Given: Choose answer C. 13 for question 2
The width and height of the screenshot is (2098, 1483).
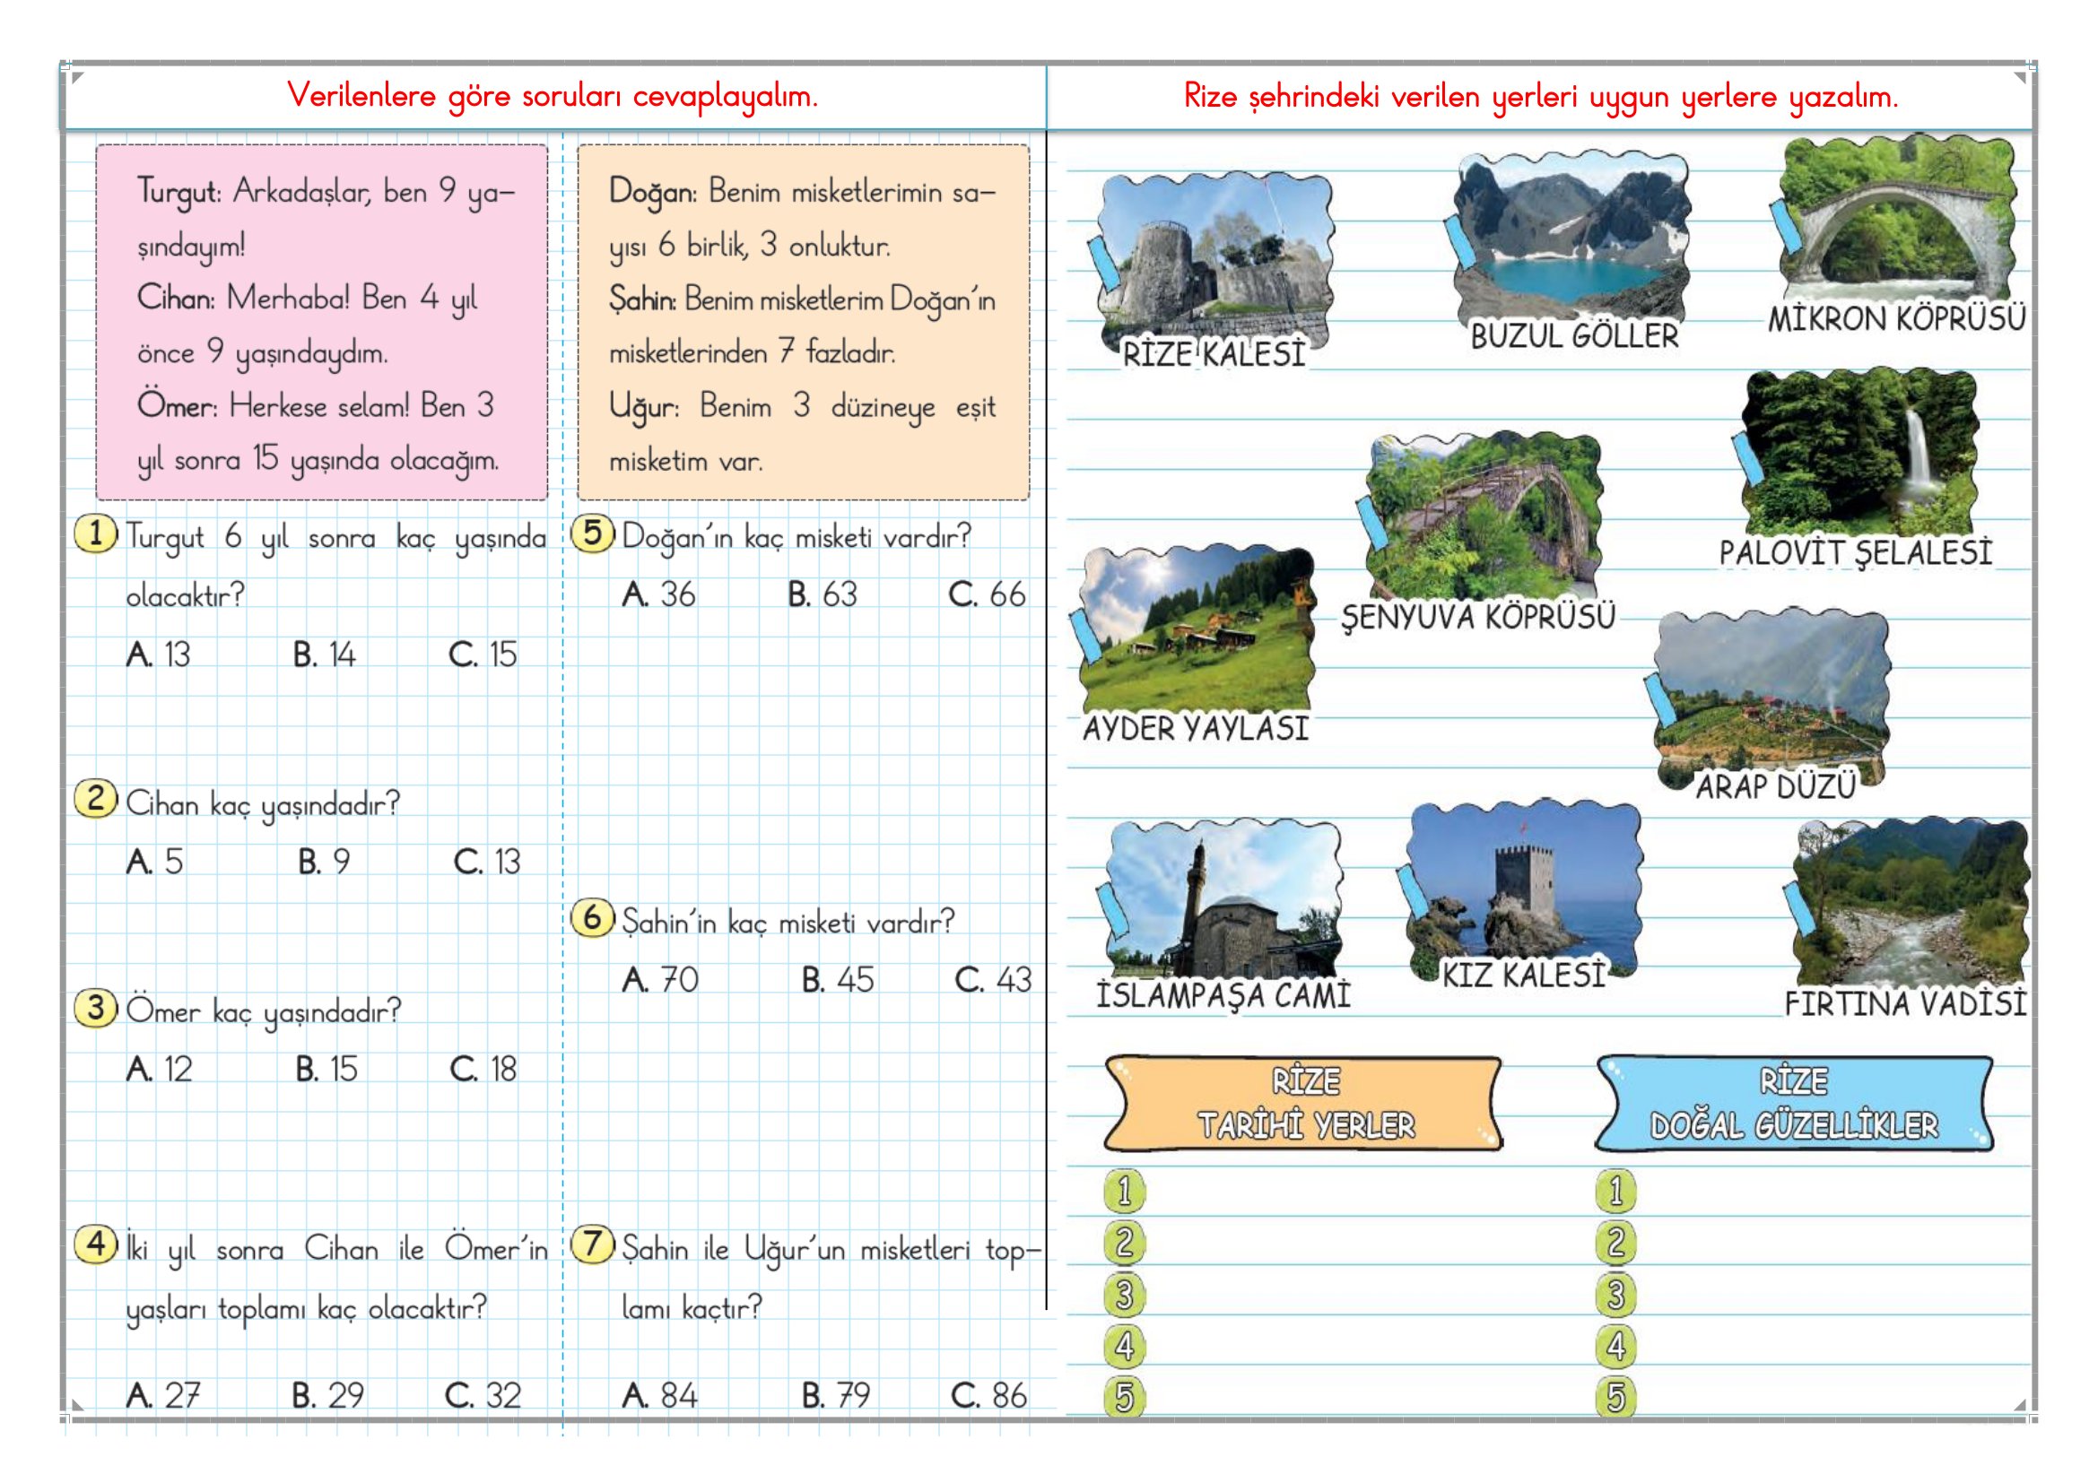Looking at the screenshot, I should click(486, 862).
